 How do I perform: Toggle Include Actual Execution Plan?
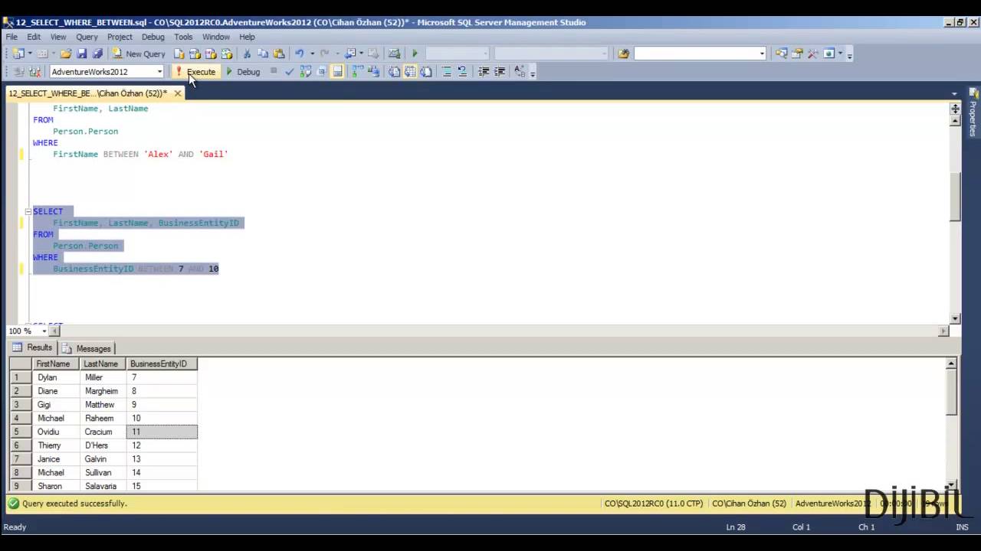point(357,72)
